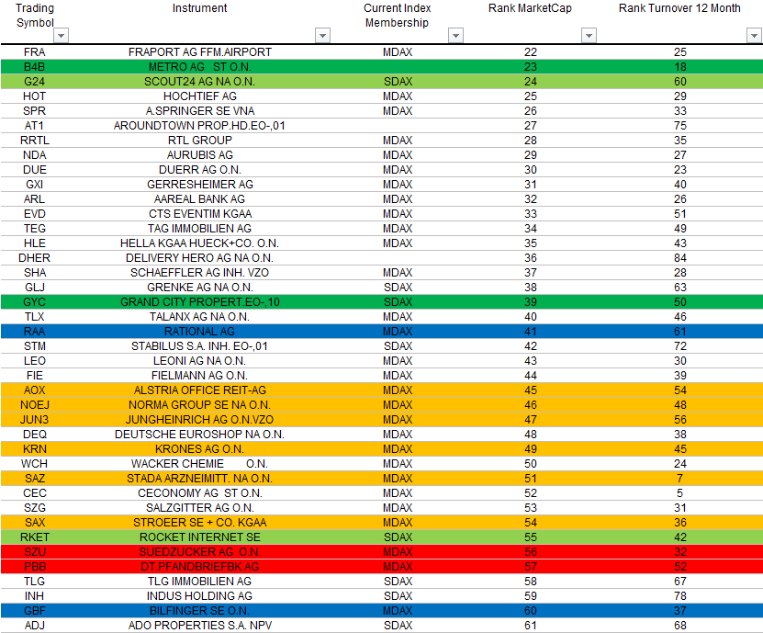Image resolution: width=763 pixels, height=633 pixels.
Task: Select SCOUT24 AG NA O.N. cell
Action: point(200,82)
